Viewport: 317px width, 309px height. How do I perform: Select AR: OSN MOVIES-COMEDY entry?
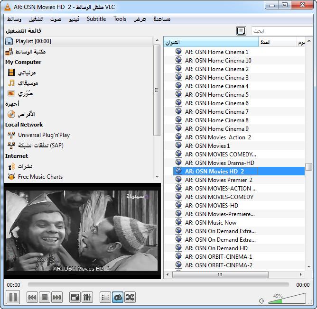(219, 197)
